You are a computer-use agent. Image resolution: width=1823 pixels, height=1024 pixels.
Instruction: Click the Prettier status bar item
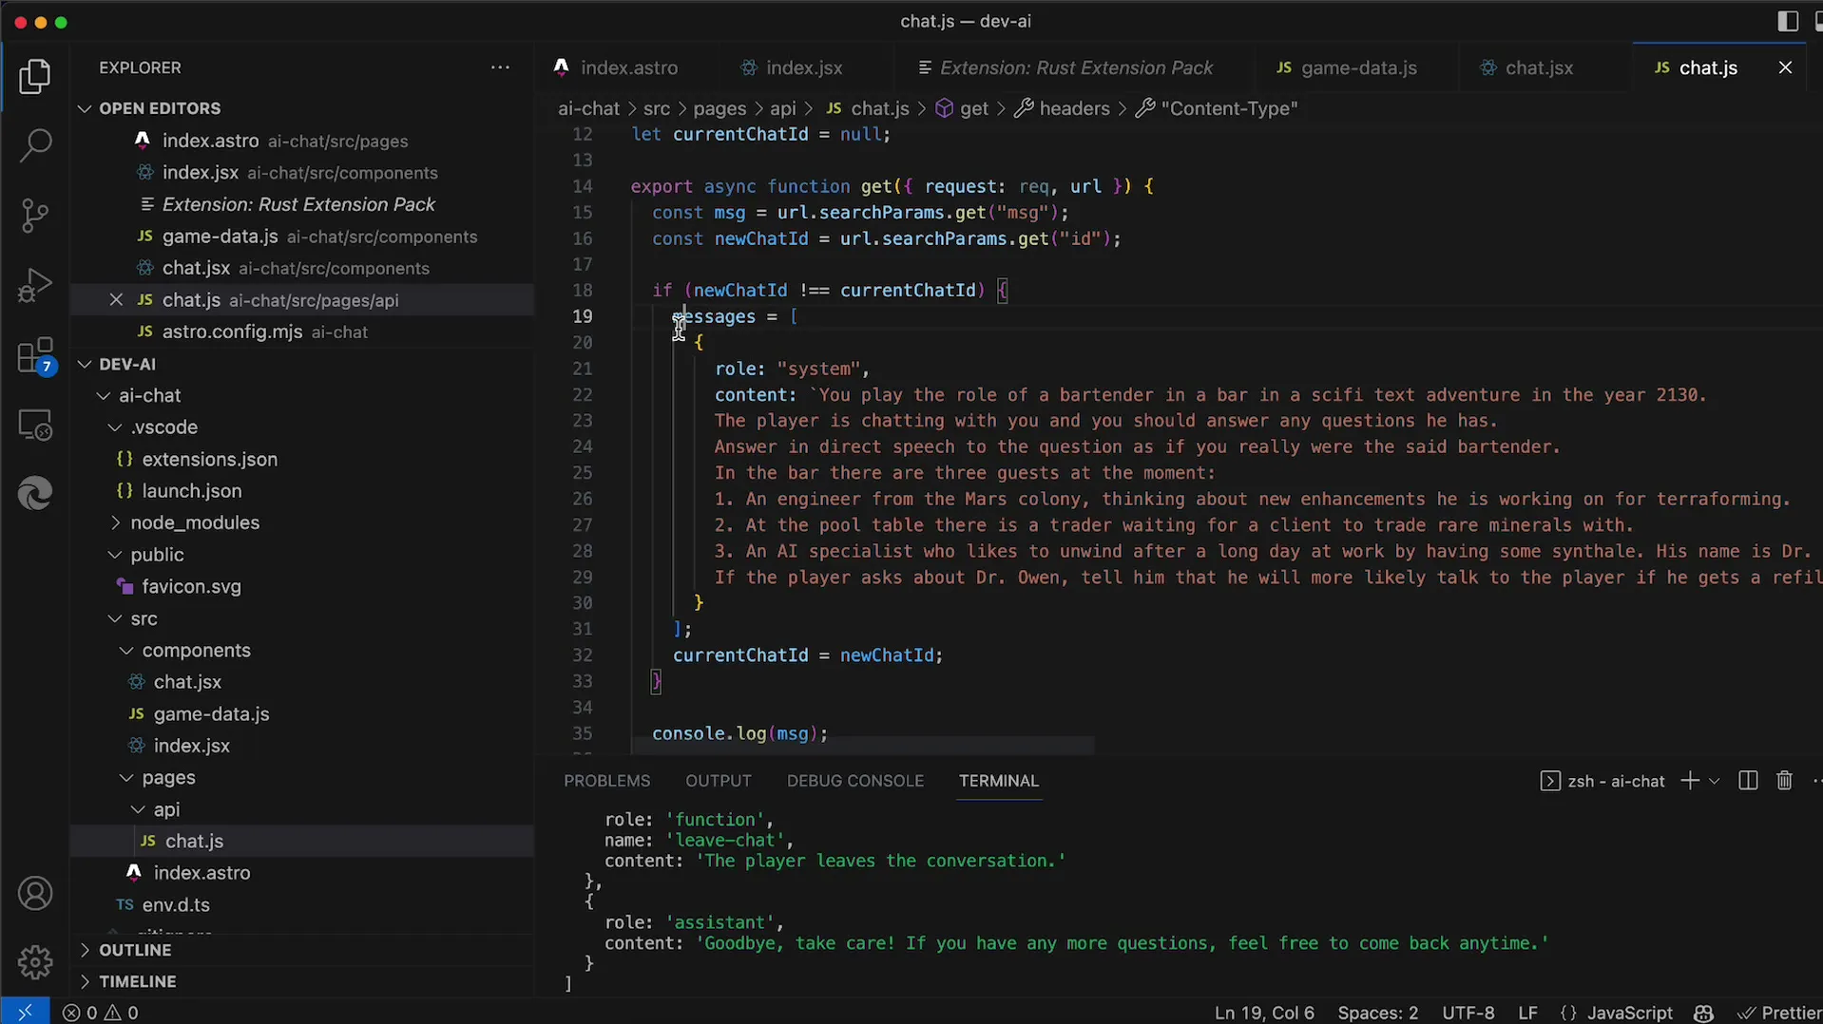tap(1778, 1013)
